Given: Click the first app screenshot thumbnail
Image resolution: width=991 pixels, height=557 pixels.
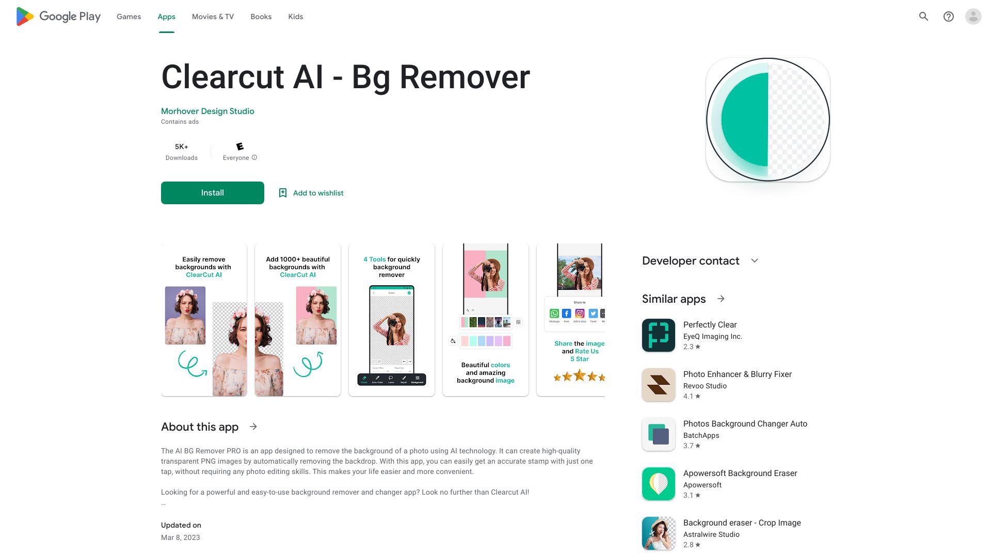Looking at the screenshot, I should [x=203, y=320].
